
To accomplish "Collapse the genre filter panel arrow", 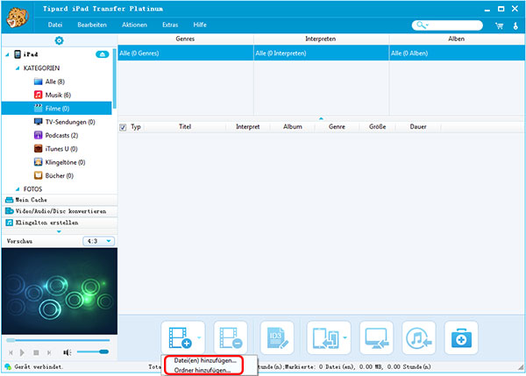I will click(x=321, y=118).
